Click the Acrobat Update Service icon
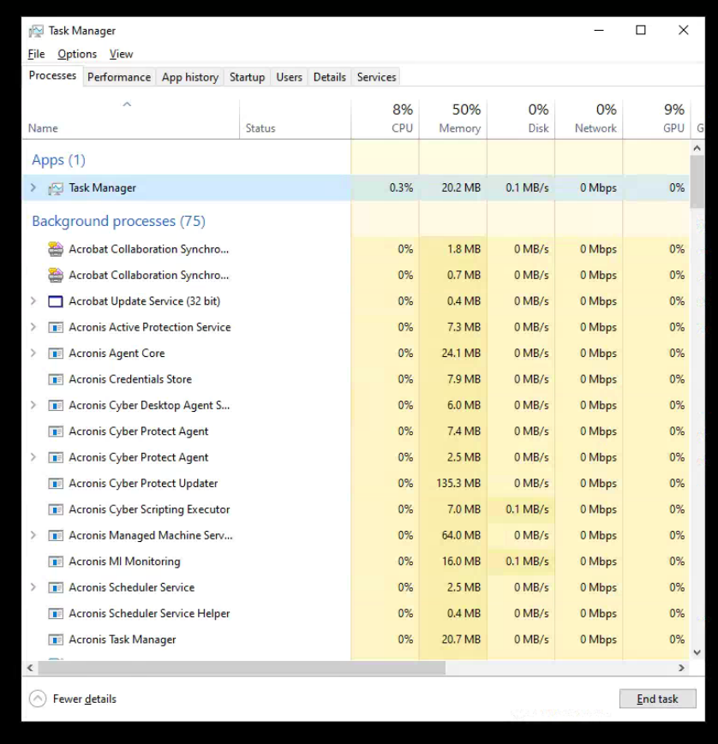 [56, 301]
